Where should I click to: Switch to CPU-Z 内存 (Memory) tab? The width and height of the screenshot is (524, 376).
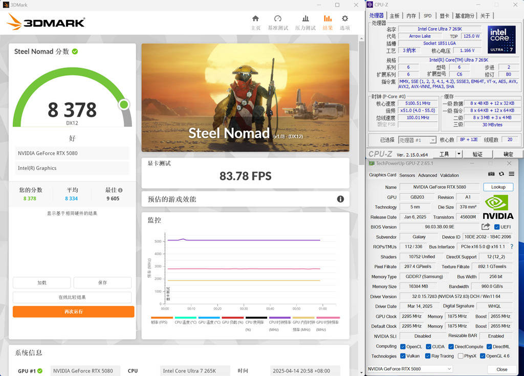point(411,16)
